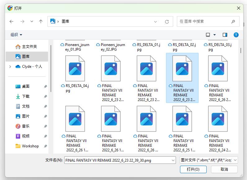Select the RS_DELTA_04.jpg thumbnail
The height and width of the screenshot is (180, 247).
click(75, 68)
